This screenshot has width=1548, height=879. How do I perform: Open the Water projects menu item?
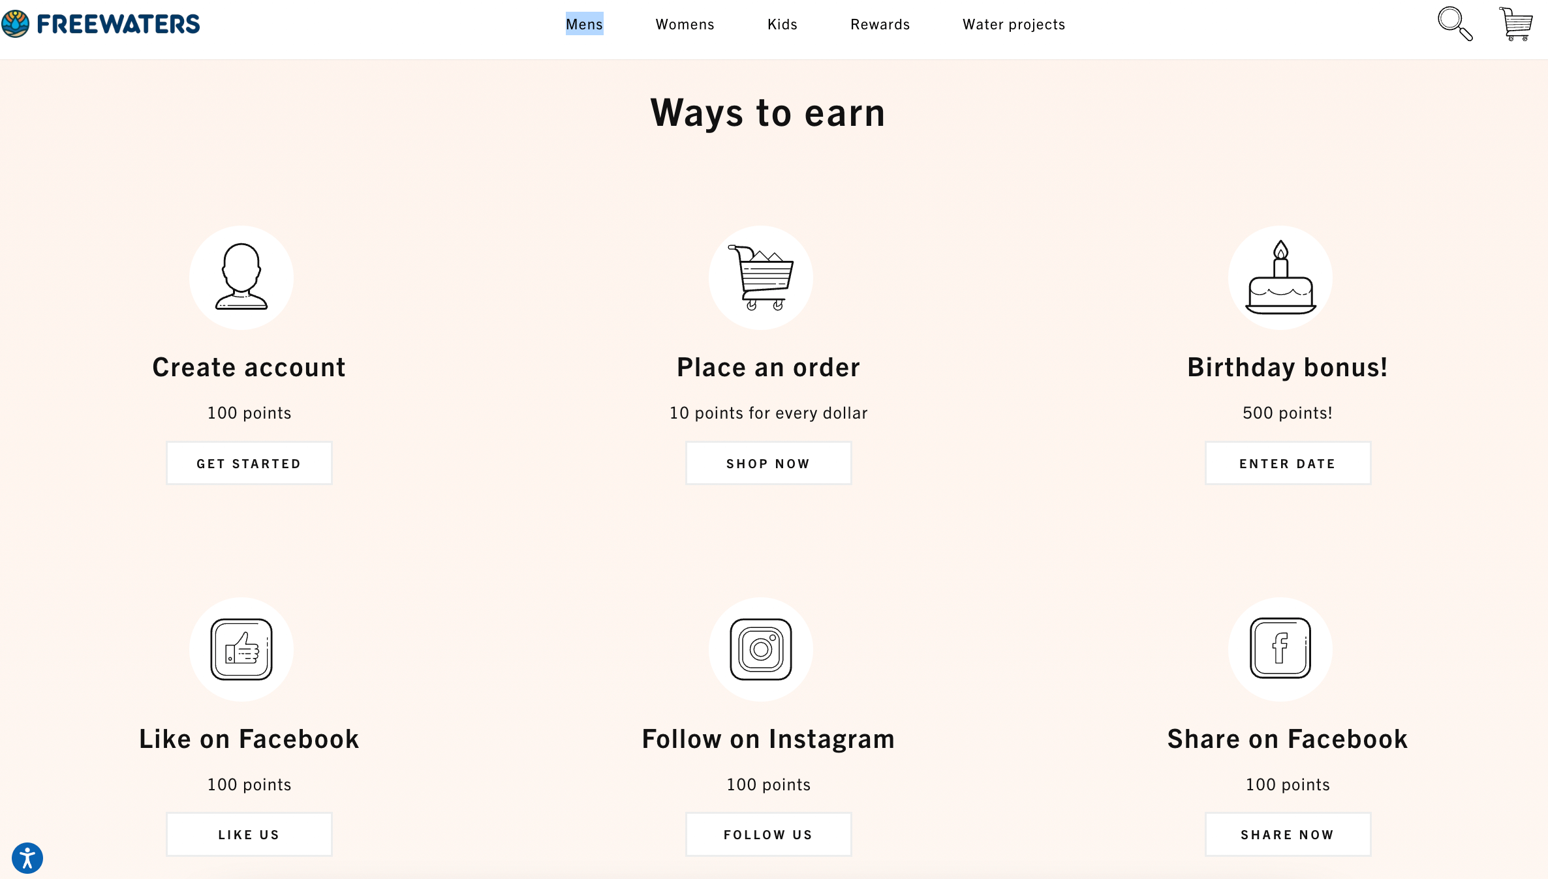point(1014,23)
